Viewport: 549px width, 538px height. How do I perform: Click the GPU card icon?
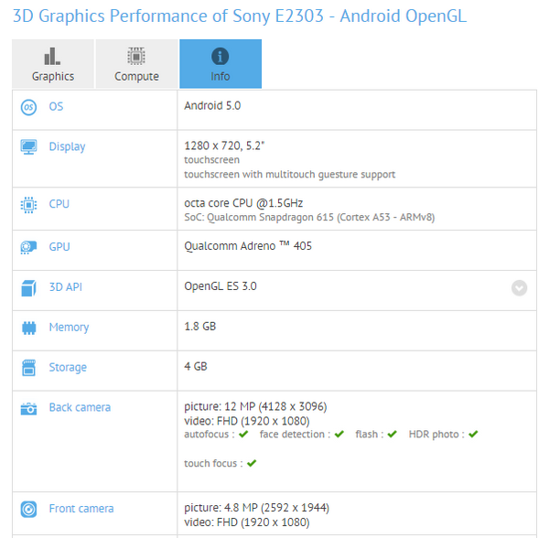pos(28,247)
